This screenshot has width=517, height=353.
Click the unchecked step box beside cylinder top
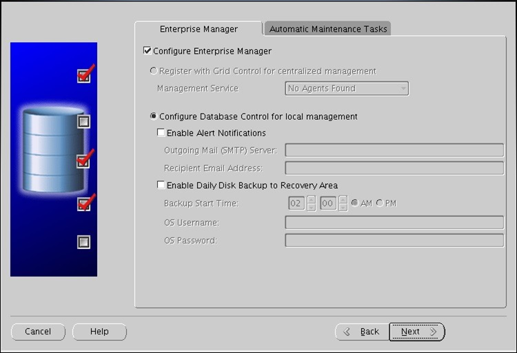pos(83,121)
